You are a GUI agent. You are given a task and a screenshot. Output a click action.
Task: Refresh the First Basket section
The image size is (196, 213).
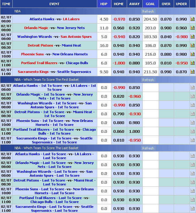click(148, 80)
